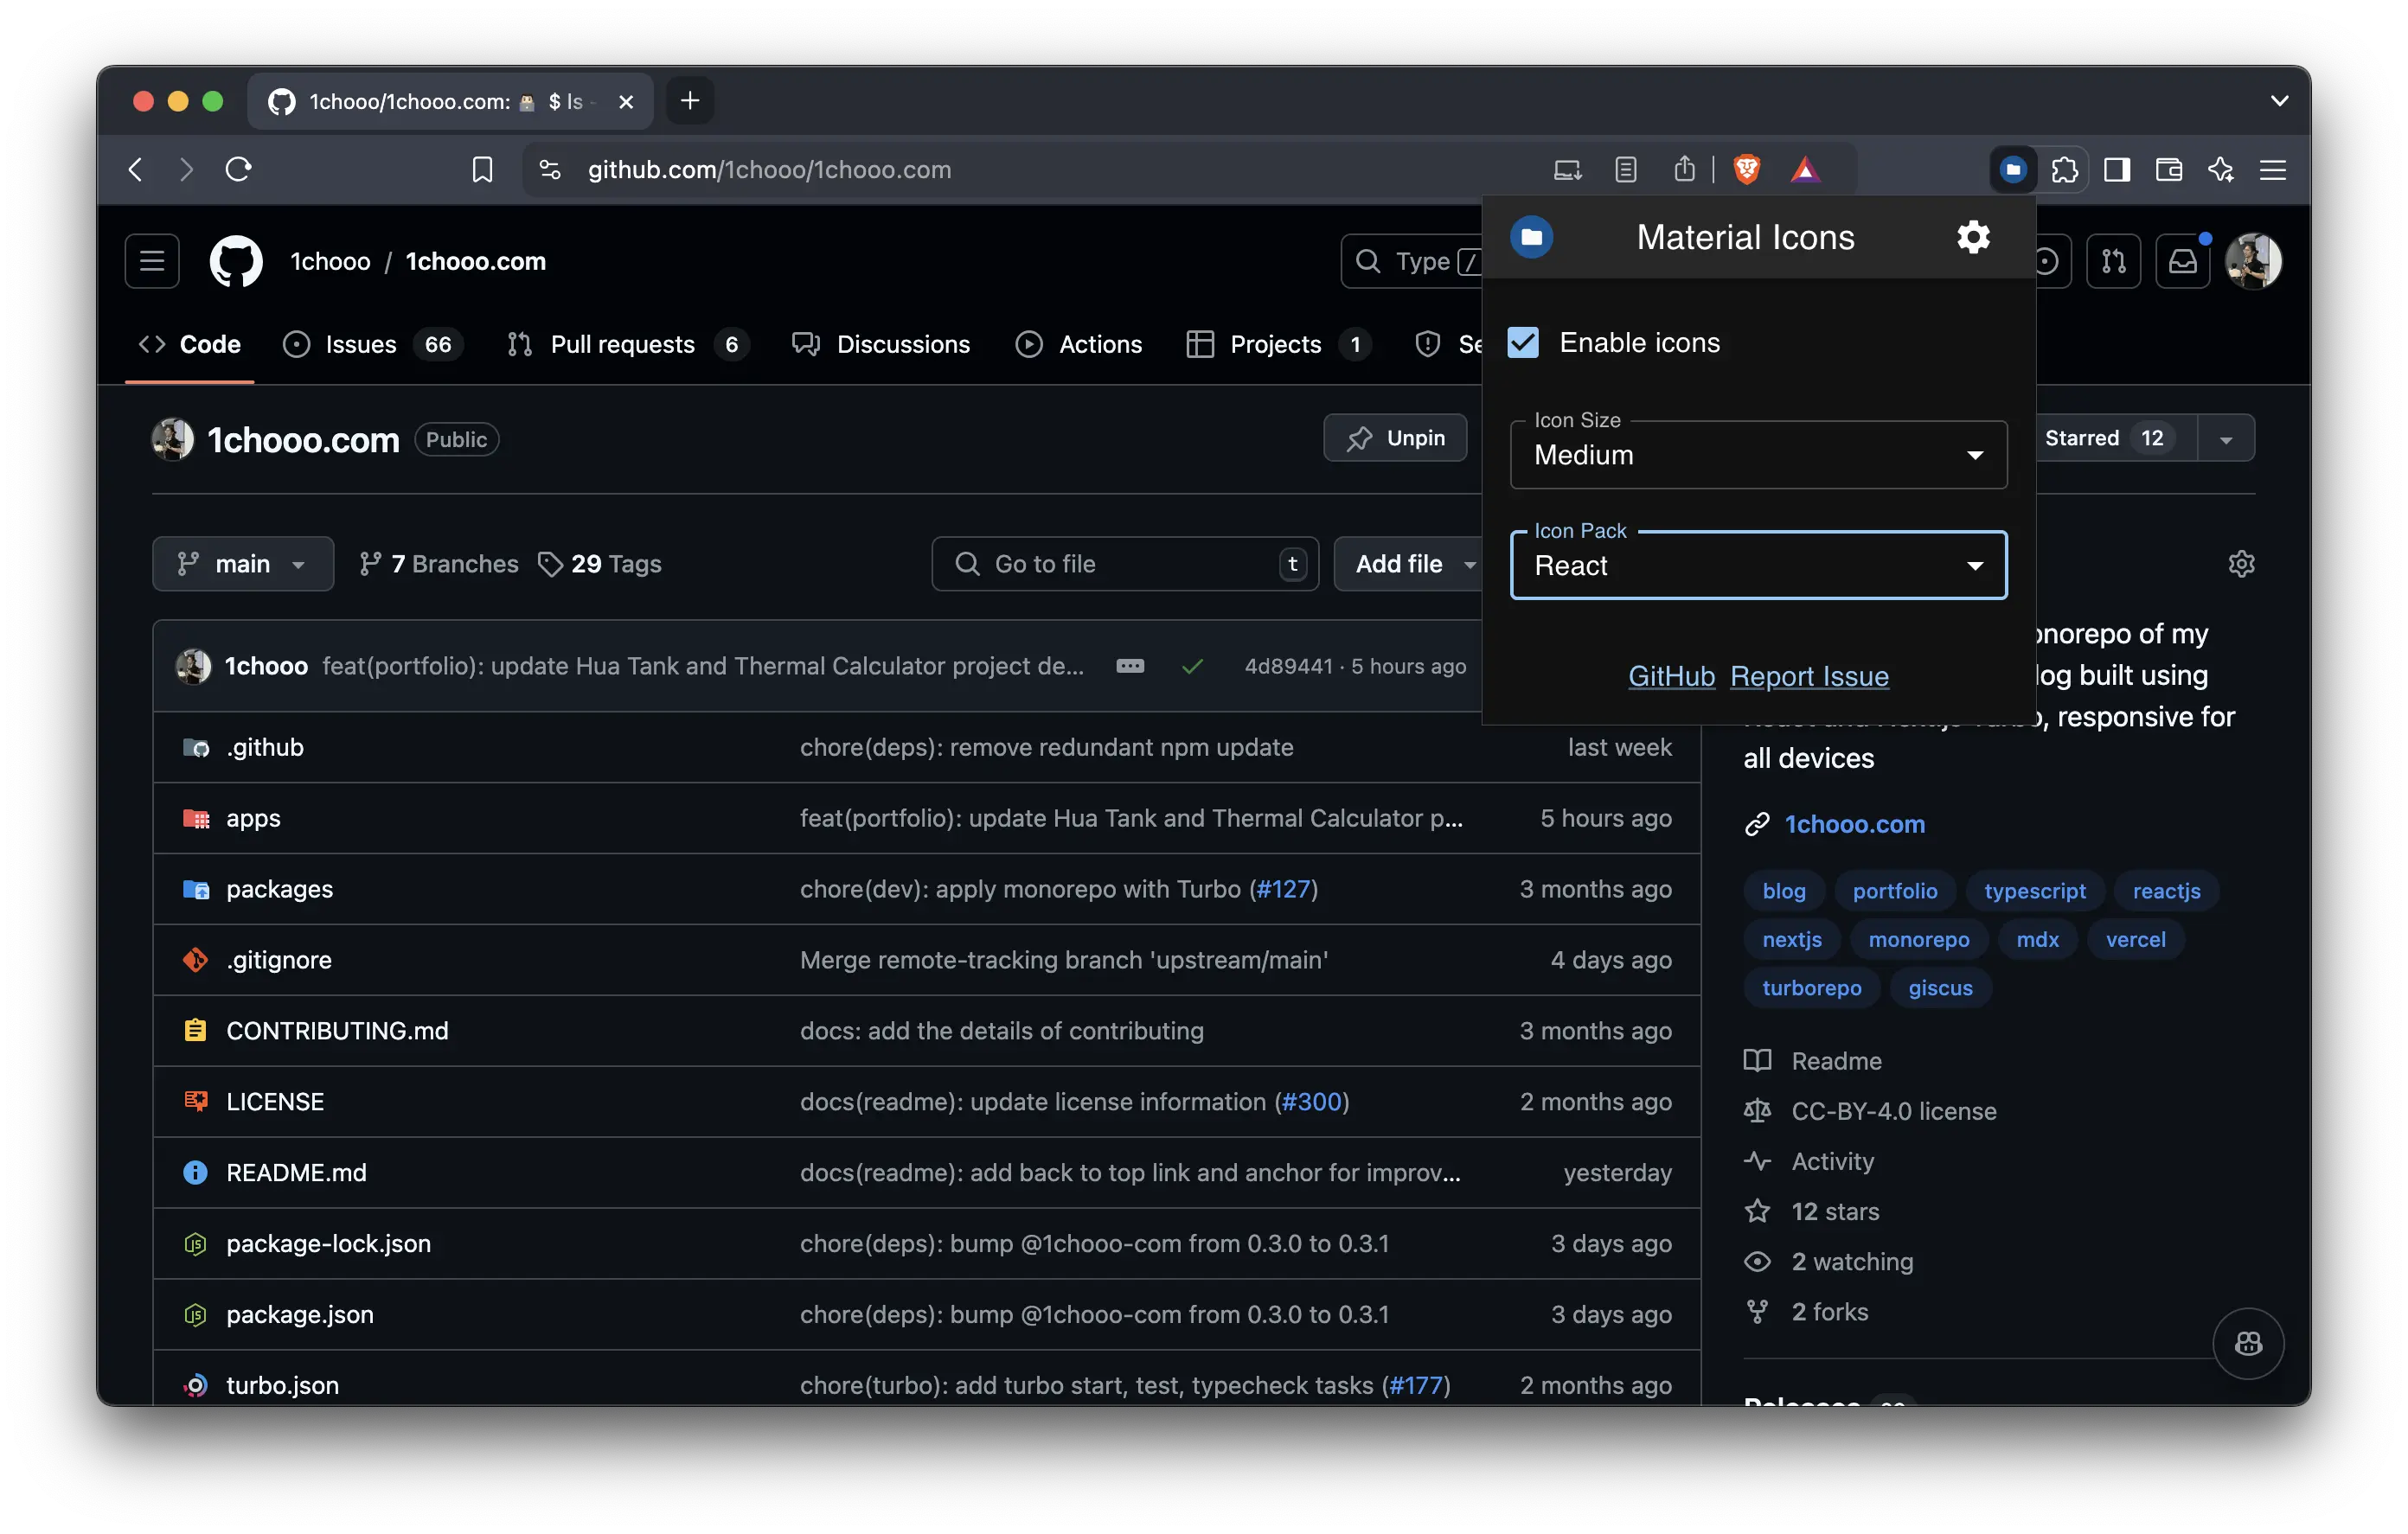The width and height of the screenshot is (2408, 1534).
Task: Open the Projects tab
Action: point(1278,344)
